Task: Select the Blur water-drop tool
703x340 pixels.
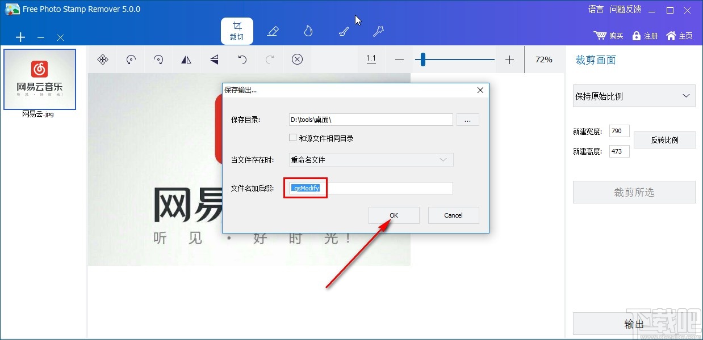Action: click(x=307, y=31)
